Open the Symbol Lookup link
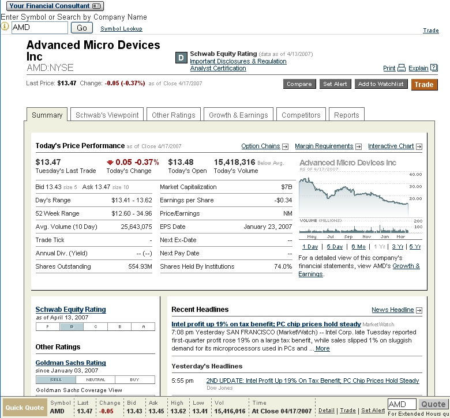This screenshot has height=418, width=450. (121, 28)
